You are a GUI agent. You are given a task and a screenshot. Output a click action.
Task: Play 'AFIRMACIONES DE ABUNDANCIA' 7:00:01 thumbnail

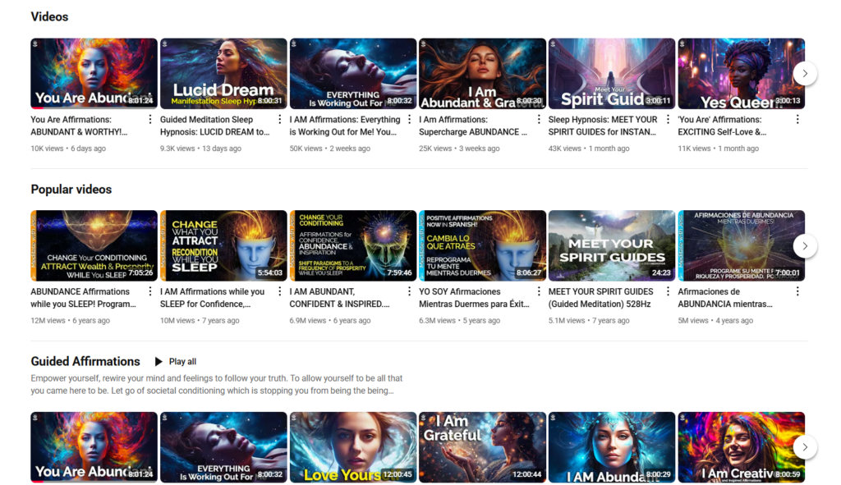pyautogui.click(x=742, y=245)
